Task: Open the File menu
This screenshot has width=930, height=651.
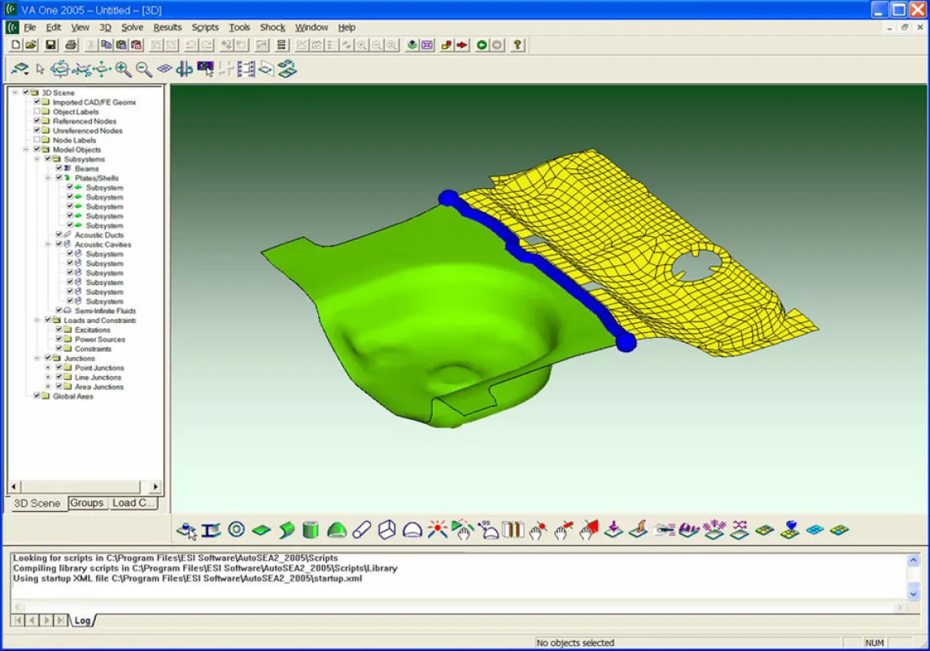Action: [x=29, y=28]
